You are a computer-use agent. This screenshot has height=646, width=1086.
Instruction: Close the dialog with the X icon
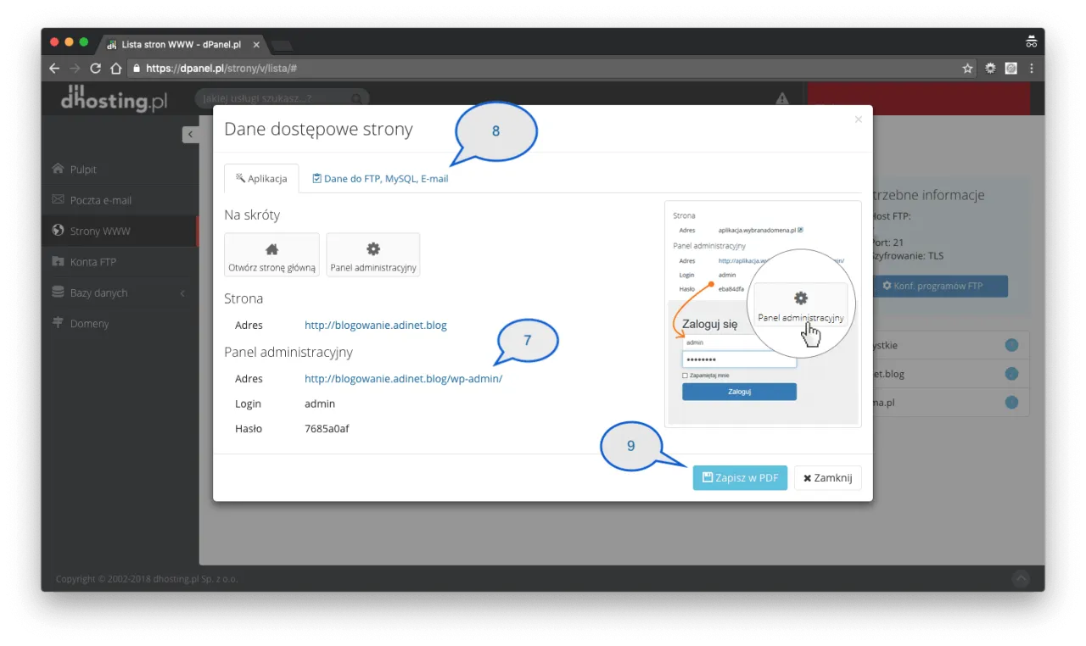tap(858, 120)
